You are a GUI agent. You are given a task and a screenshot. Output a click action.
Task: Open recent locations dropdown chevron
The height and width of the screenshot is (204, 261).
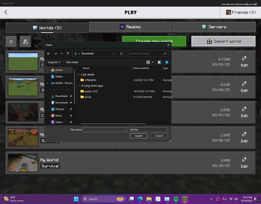62,54
